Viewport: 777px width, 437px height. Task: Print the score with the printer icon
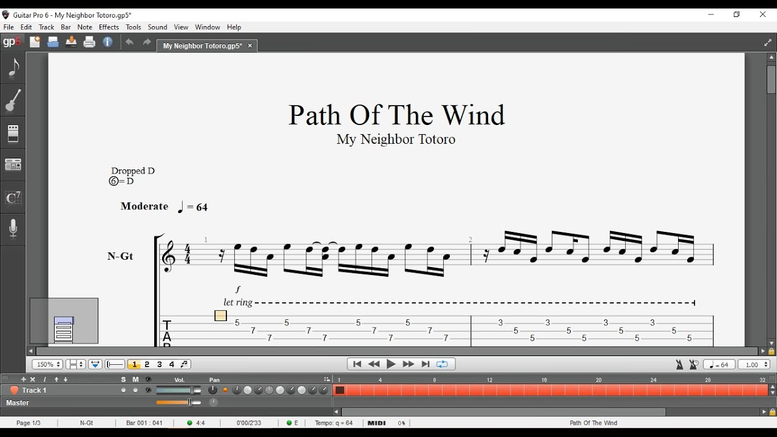89,42
